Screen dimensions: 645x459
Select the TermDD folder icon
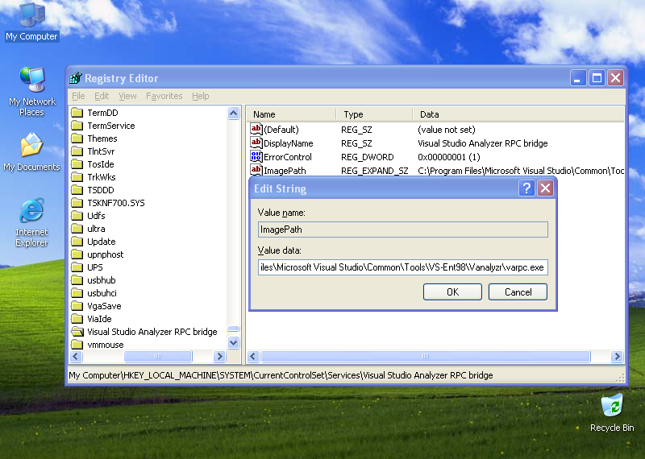[x=77, y=113]
